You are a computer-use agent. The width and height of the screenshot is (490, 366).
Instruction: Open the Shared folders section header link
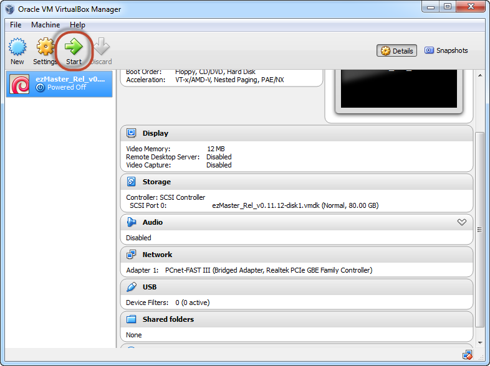(168, 319)
